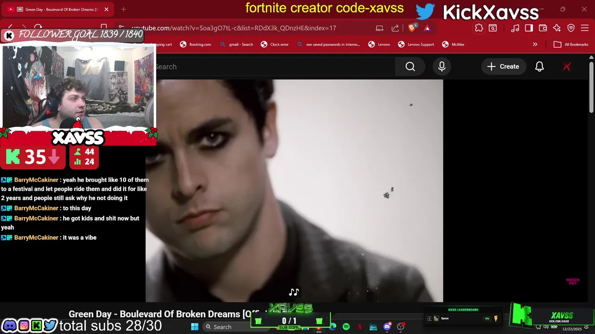Click the Kicks Leaderboard Spxcsx entry
Image resolution: width=595 pixels, height=334 pixels.
[463, 319]
